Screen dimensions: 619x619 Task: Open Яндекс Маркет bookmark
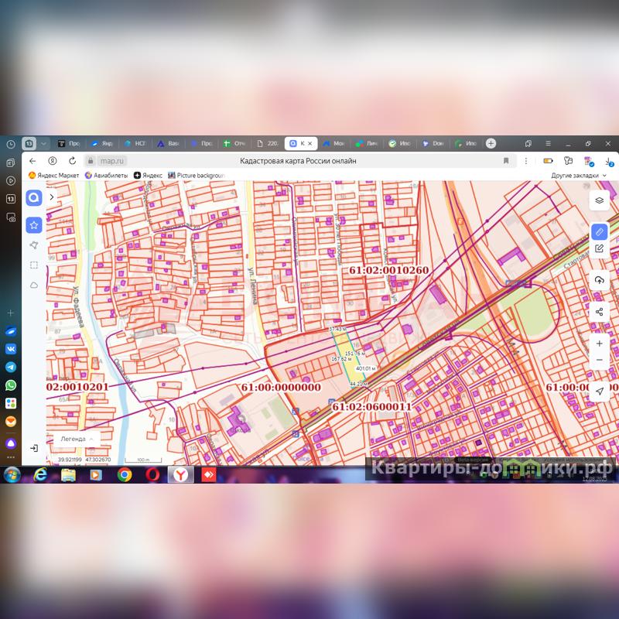click(x=53, y=176)
